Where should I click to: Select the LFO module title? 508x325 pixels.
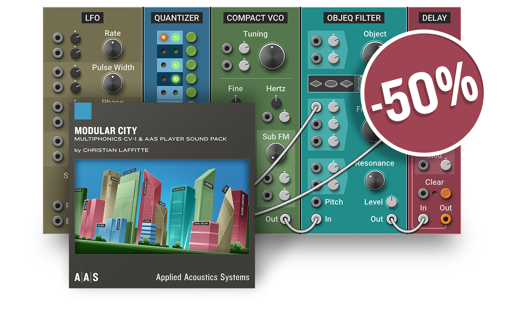click(x=92, y=18)
